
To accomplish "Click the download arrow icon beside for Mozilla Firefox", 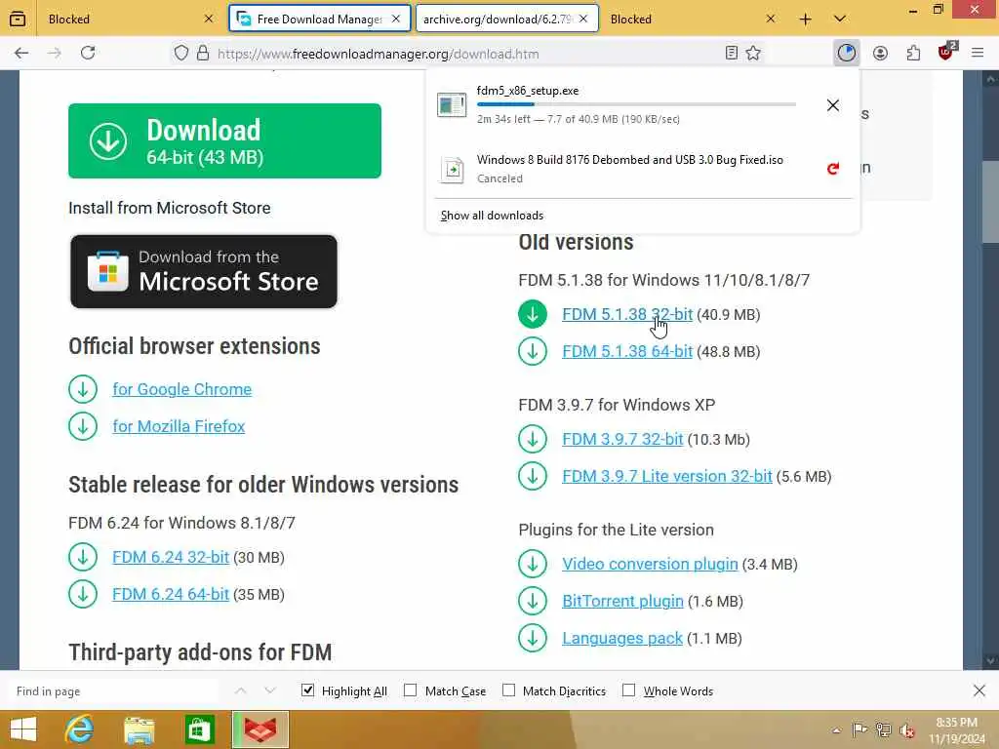I will click(x=83, y=426).
